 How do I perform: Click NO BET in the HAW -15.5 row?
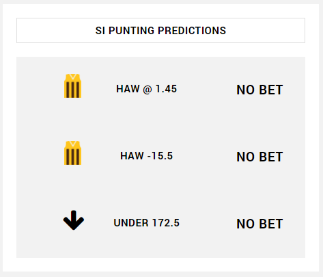coord(259,157)
